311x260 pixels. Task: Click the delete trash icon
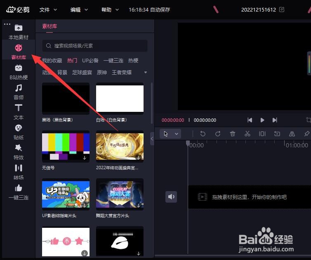233,134
